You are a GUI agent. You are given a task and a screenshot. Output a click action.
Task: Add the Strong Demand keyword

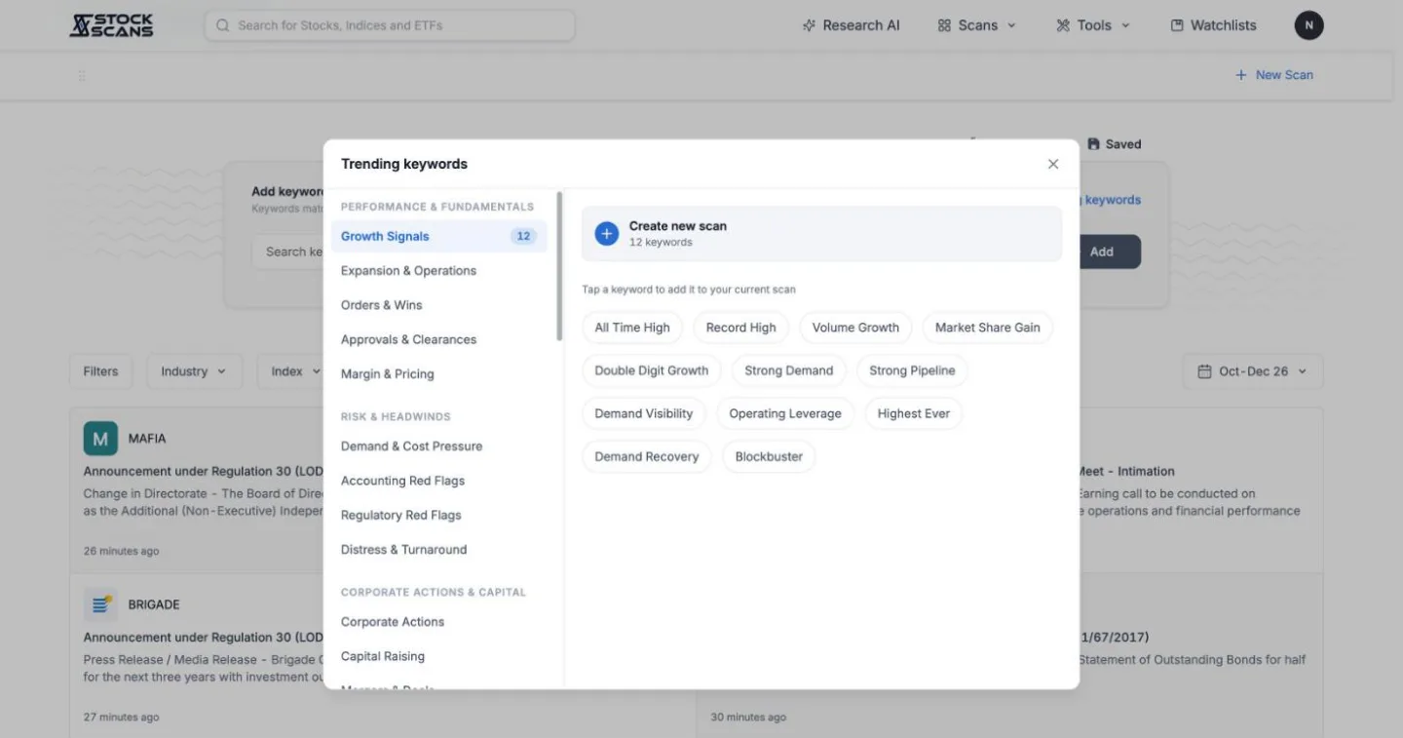789,370
